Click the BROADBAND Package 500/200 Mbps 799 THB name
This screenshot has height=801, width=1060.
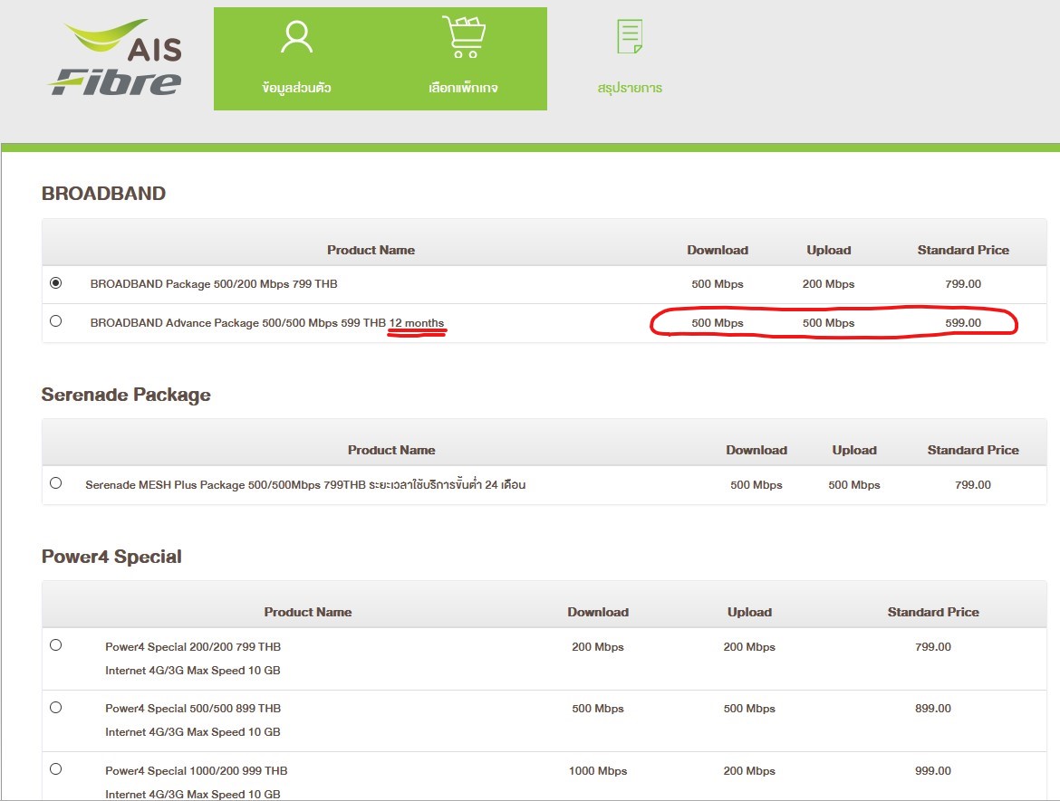pyautogui.click(x=214, y=284)
